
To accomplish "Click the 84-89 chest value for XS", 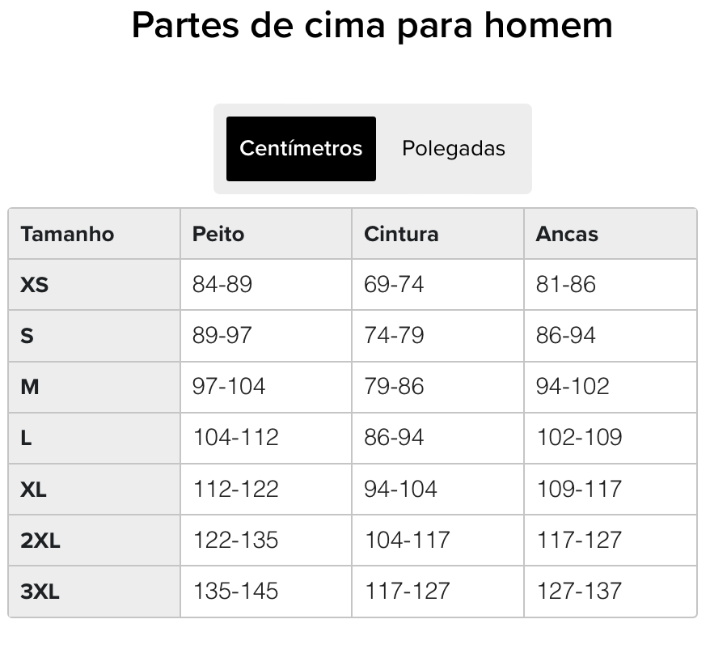I will click(222, 285).
